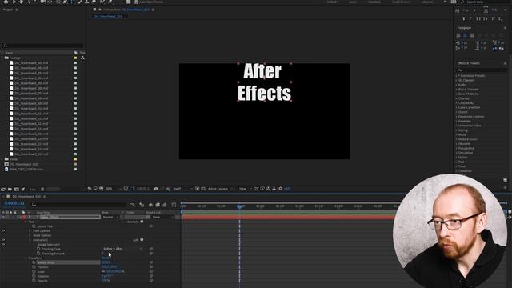The width and height of the screenshot is (512, 288).
Task: Toggle Opacity stopwatch
Action: [x=34, y=281]
